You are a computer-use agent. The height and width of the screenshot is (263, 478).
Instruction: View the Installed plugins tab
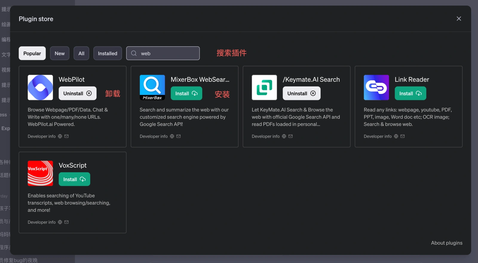(x=108, y=53)
